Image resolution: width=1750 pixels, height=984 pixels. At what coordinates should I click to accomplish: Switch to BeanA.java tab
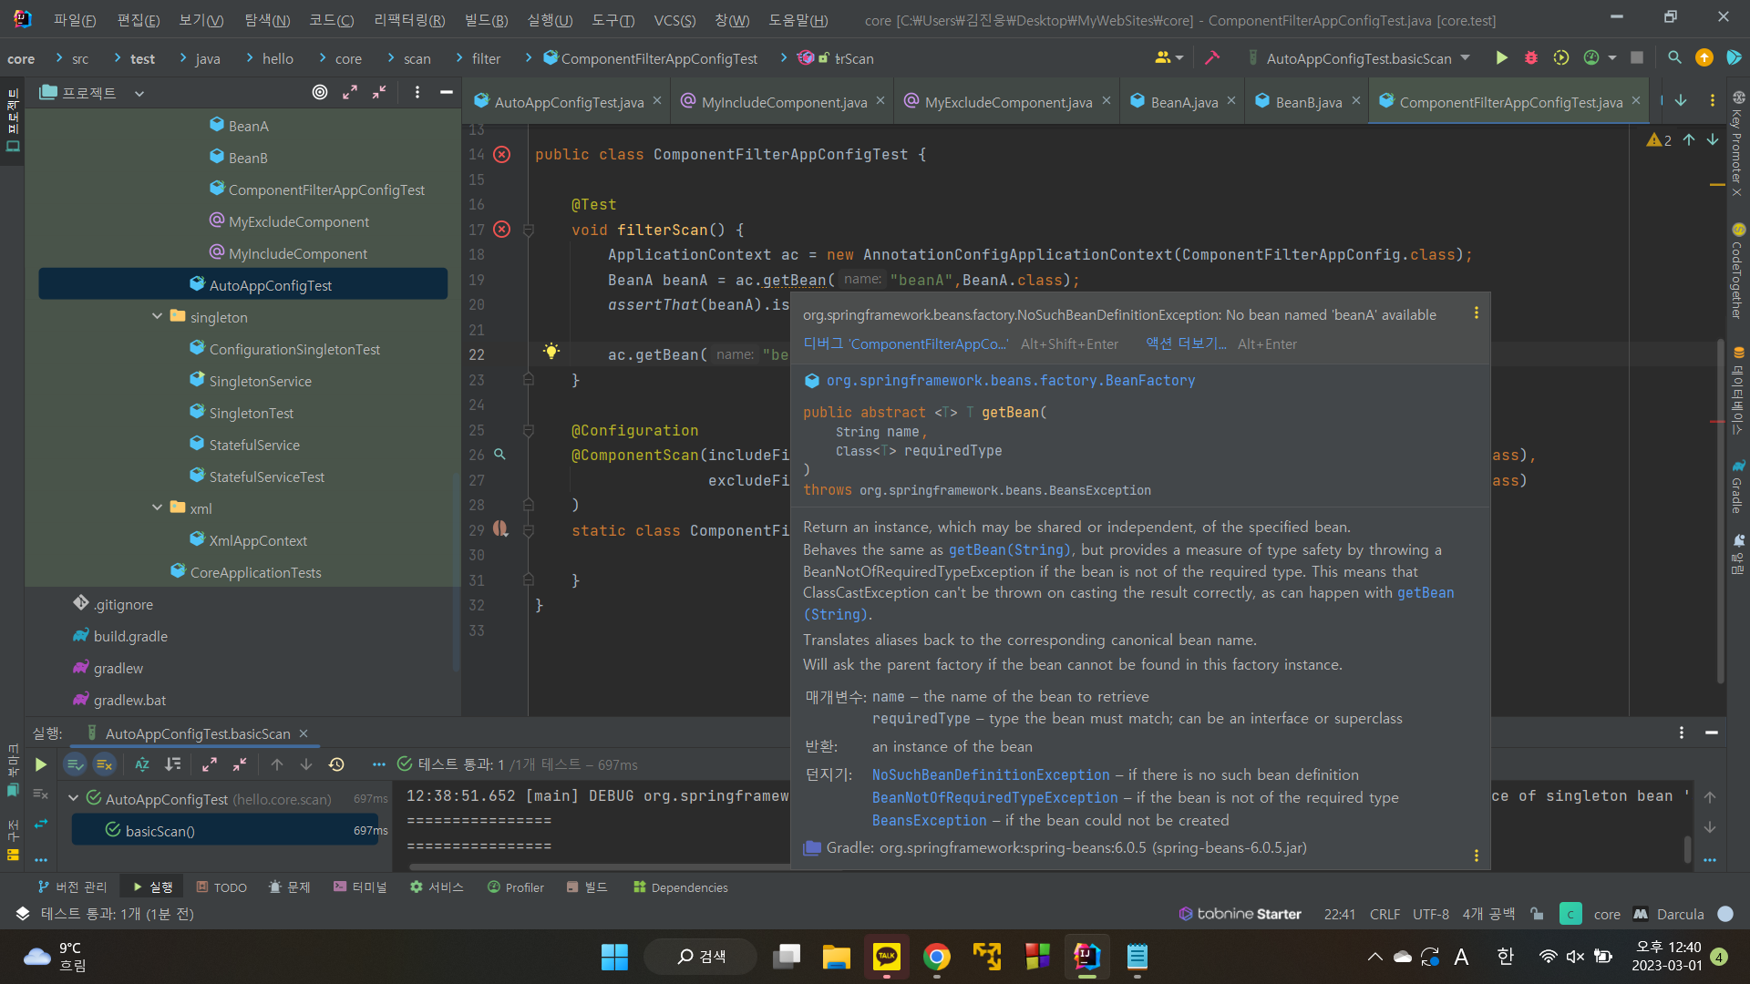pyautogui.click(x=1183, y=102)
